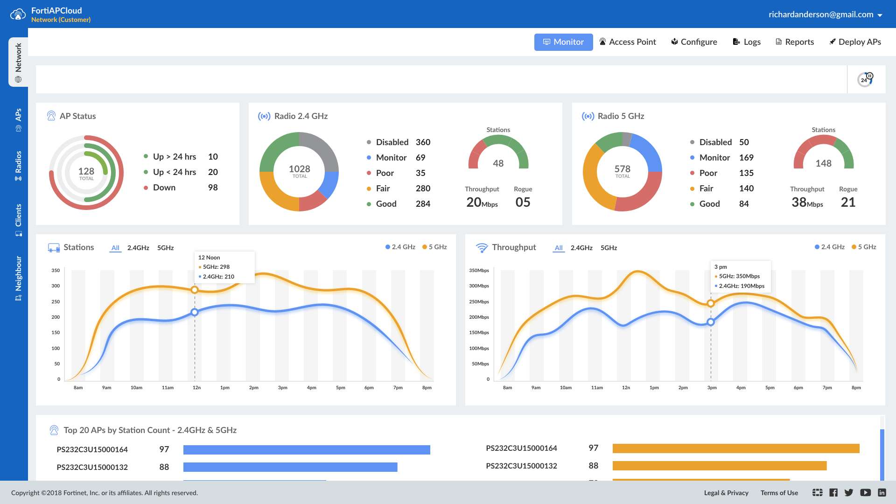Toggle 2.4 GHz legend in Stations chart

[400, 247]
